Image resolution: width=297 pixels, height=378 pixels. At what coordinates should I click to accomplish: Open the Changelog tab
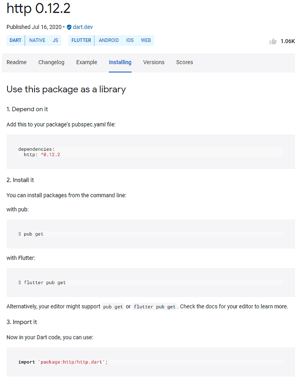pyautogui.click(x=51, y=62)
